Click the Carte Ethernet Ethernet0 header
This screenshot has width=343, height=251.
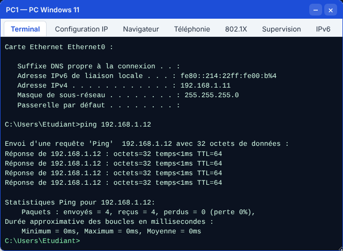[59, 47]
